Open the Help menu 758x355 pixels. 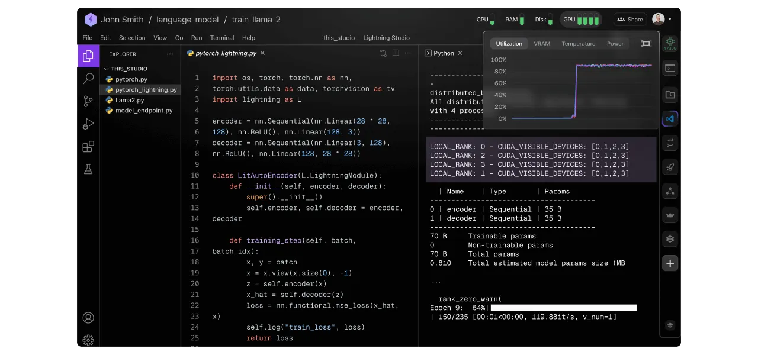249,37
